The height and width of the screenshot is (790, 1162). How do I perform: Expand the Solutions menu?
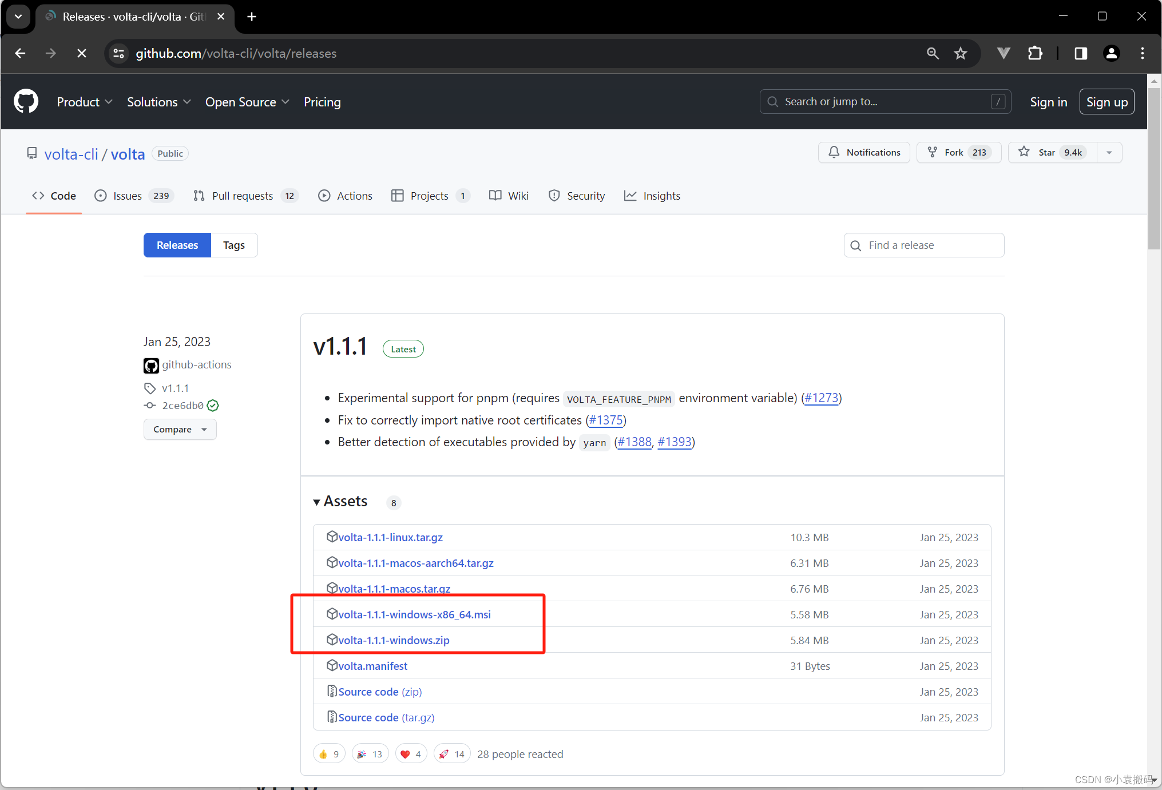(159, 102)
